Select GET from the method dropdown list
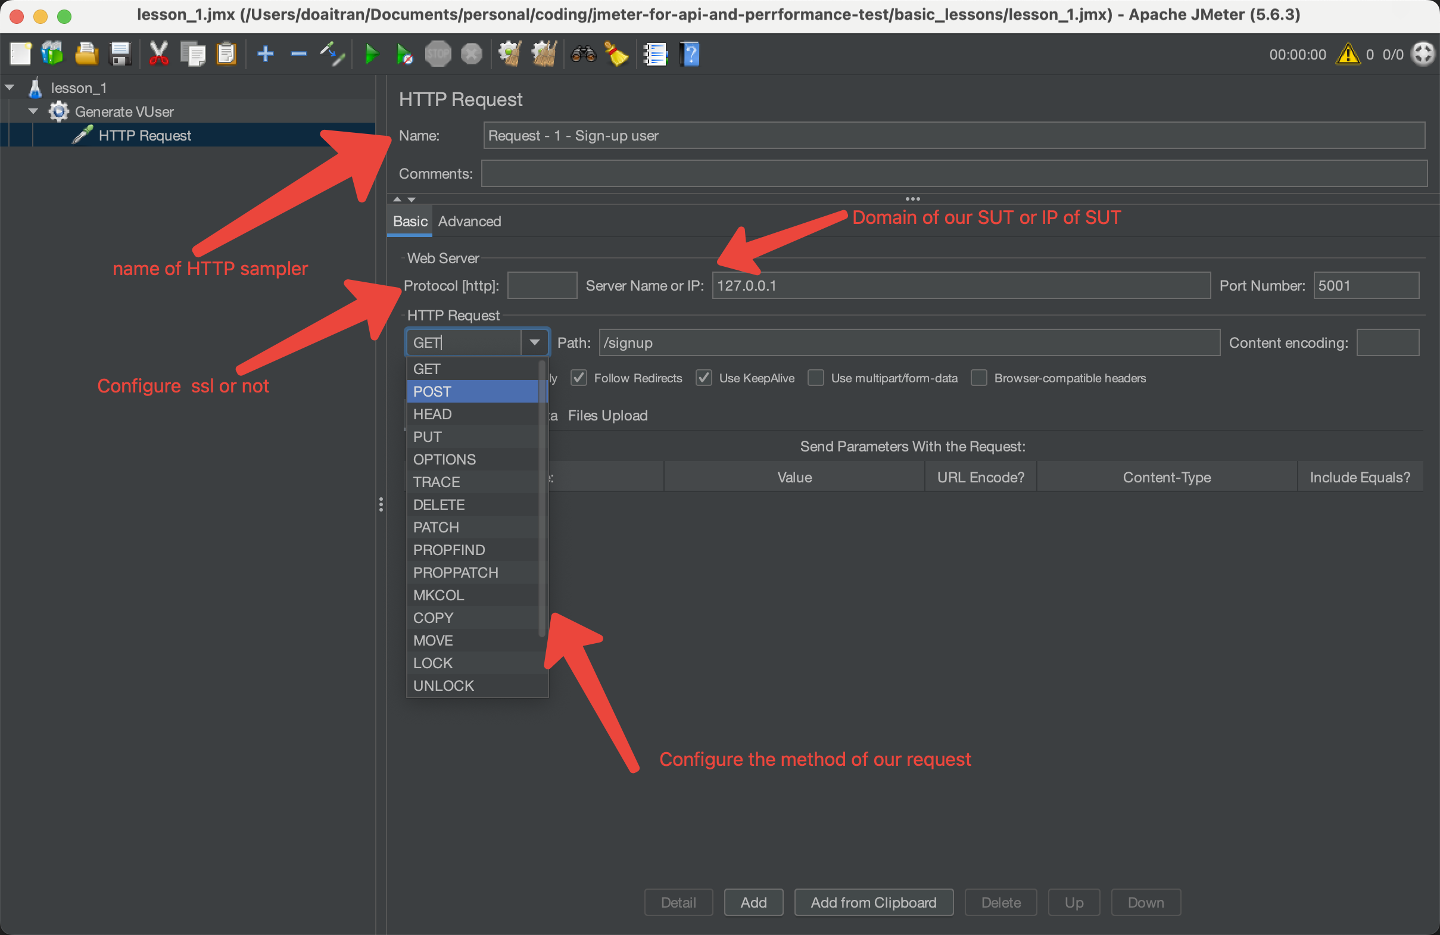The image size is (1440, 935). point(472,369)
